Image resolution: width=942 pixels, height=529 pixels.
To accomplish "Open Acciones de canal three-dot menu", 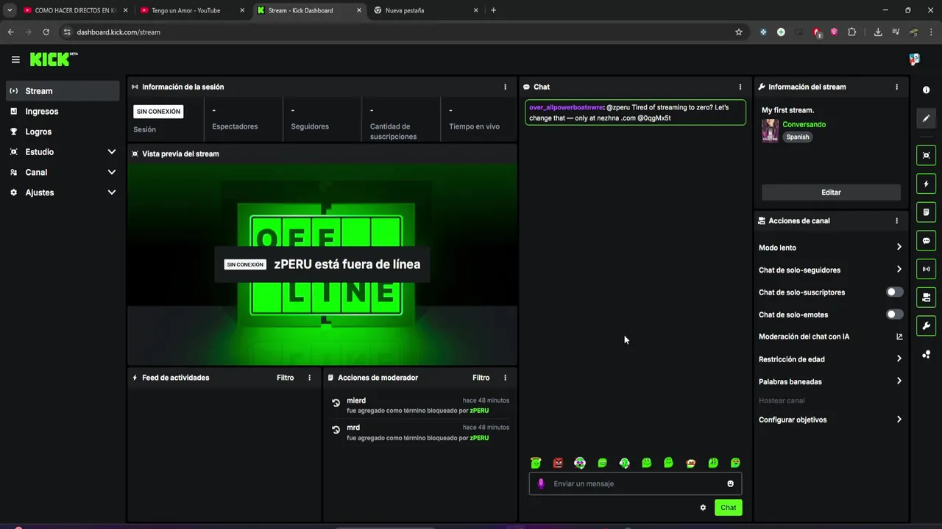I will [x=896, y=220].
